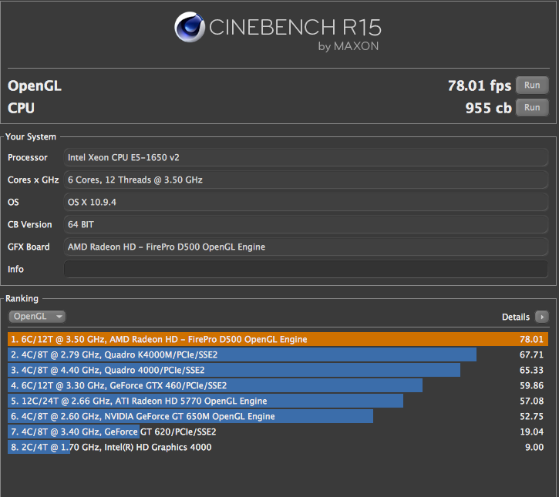Click the OS X 10.9.4 field
559x497 pixels.
pos(306,202)
